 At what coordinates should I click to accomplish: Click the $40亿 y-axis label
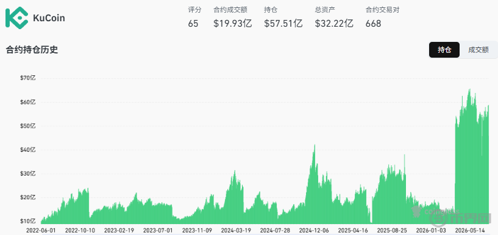28,149
